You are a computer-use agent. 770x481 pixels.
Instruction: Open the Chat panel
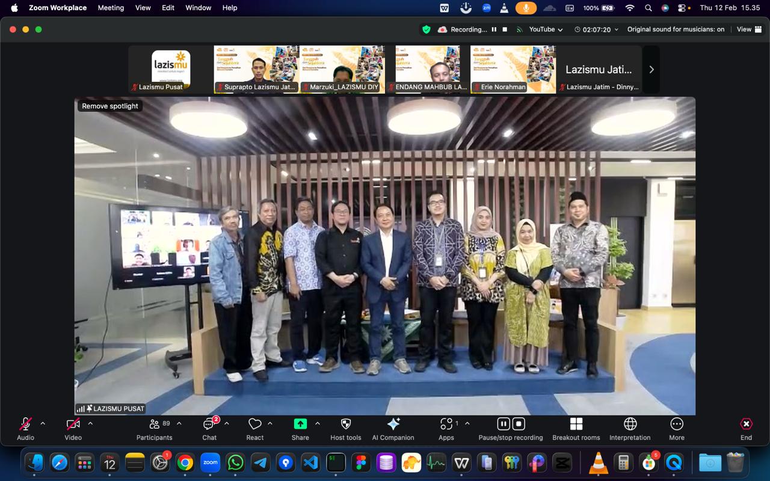(x=209, y=424)
